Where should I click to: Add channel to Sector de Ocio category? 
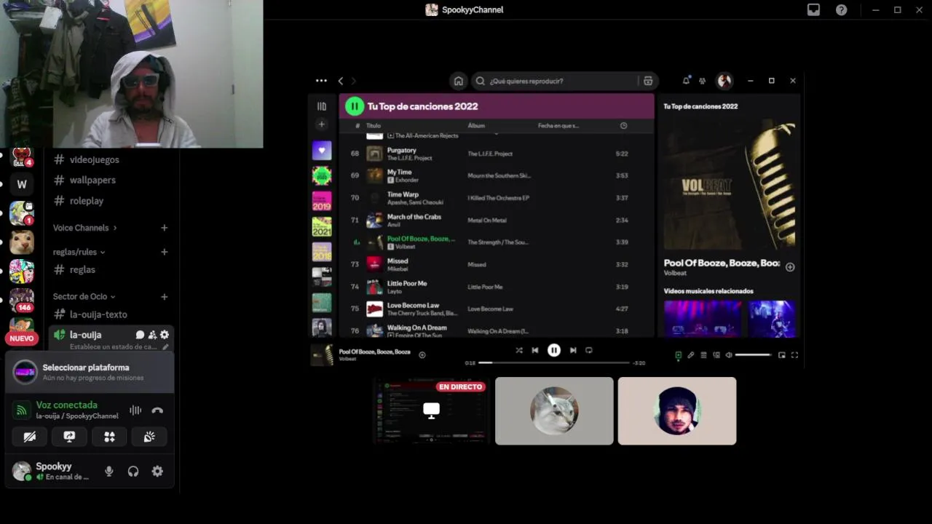(165, 297)
